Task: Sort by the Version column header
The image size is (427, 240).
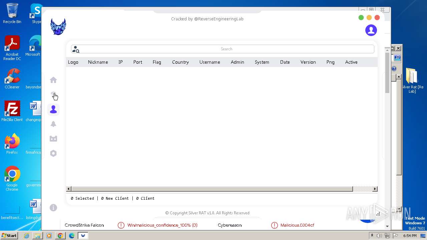Action: (308, 62)
